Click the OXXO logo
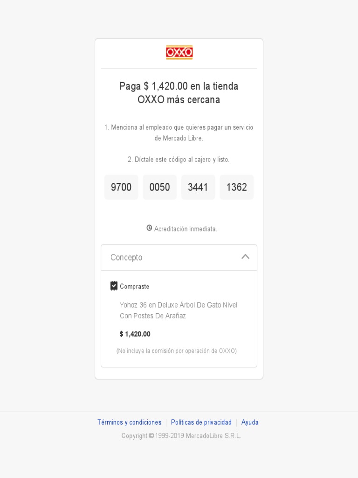This screenshot has height=478, width=358. click(179, 53)
